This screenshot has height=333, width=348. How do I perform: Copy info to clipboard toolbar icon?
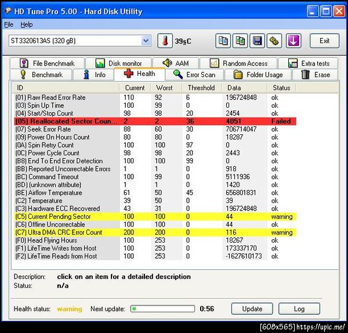point(223,41)
